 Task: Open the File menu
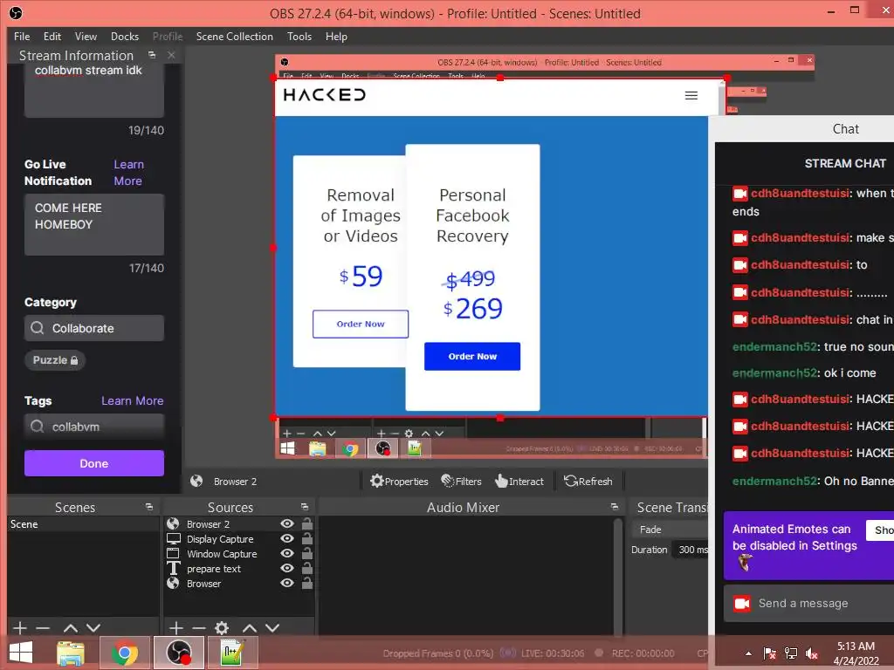(x=22, y=37)
